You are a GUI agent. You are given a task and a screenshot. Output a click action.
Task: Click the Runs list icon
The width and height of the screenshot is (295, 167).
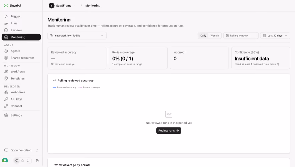6,23
